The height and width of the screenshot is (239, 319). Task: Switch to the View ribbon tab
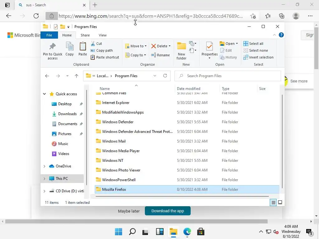coord(102,35)
